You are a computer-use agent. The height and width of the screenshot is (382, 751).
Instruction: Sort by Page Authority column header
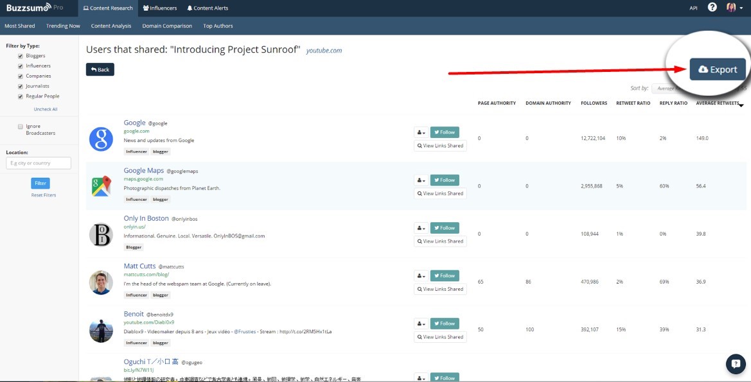pos(497,103)
